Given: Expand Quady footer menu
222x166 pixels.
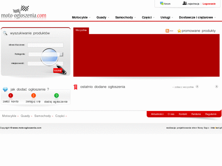Looking at the screenshot, I should [x=27, y=116].
